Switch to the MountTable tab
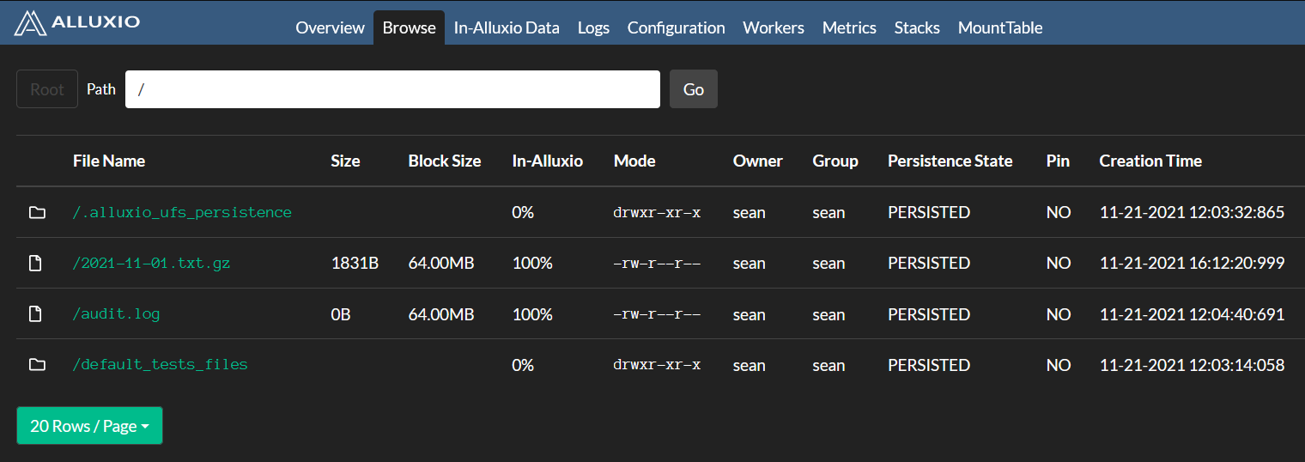The image size is (1305, 462). [x=1000, y=27]
